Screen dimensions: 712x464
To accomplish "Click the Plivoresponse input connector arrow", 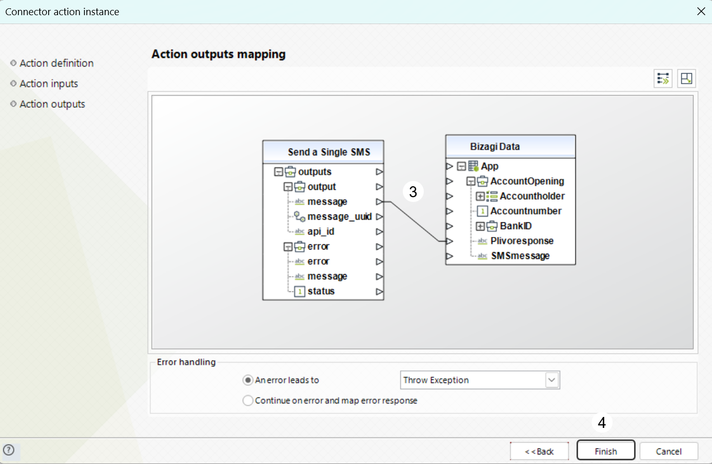I will click(449, 241).
